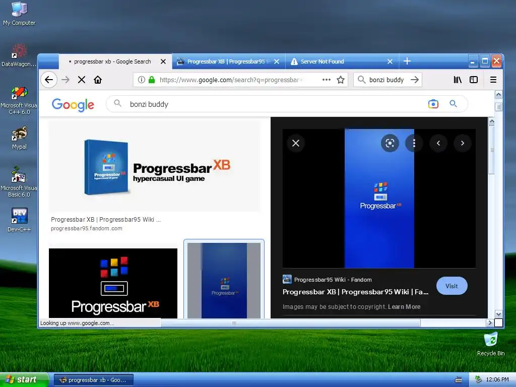Go back with the browser back arrow
Viewport: 516px width, 387px height.
49,80
